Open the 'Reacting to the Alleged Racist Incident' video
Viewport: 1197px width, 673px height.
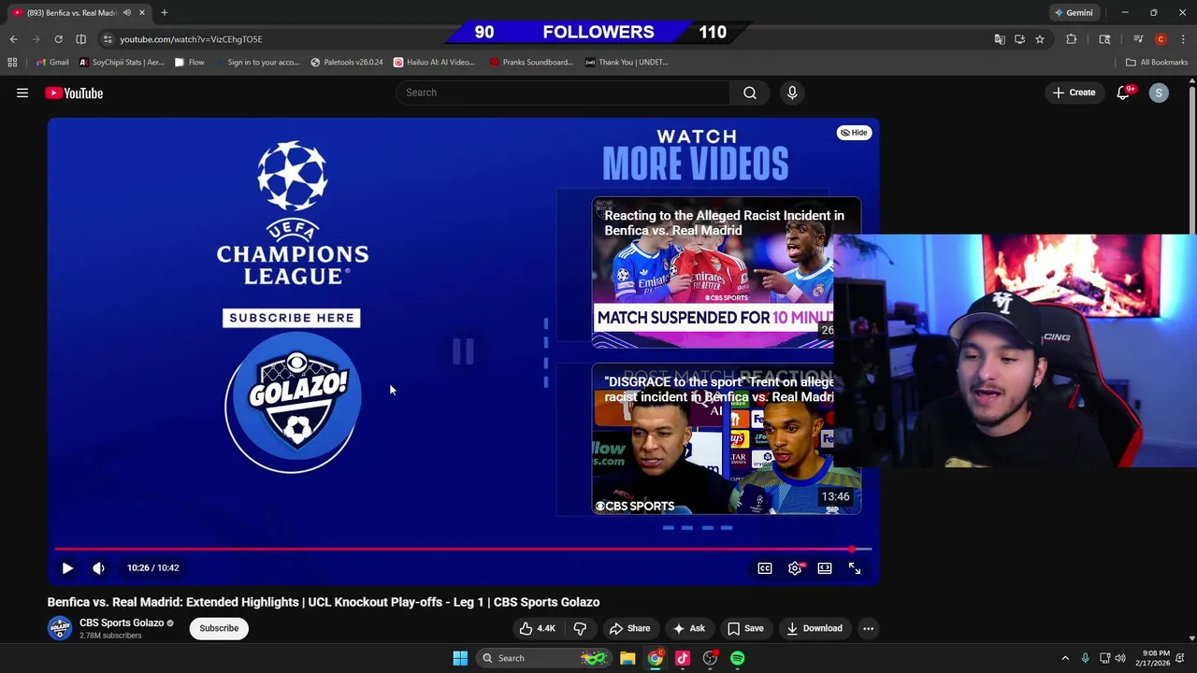pyautogui.click(x=726, y=272)
